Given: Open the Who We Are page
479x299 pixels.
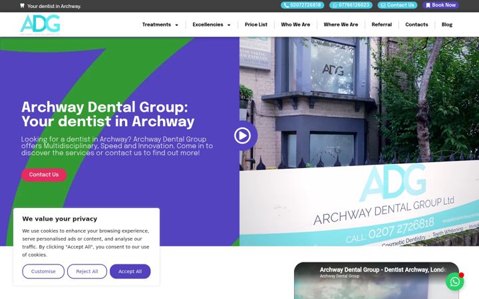Looking at the screenshot, I should (295, 25).
